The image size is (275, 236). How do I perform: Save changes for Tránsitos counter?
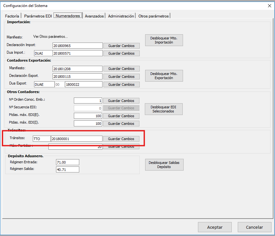121,139
